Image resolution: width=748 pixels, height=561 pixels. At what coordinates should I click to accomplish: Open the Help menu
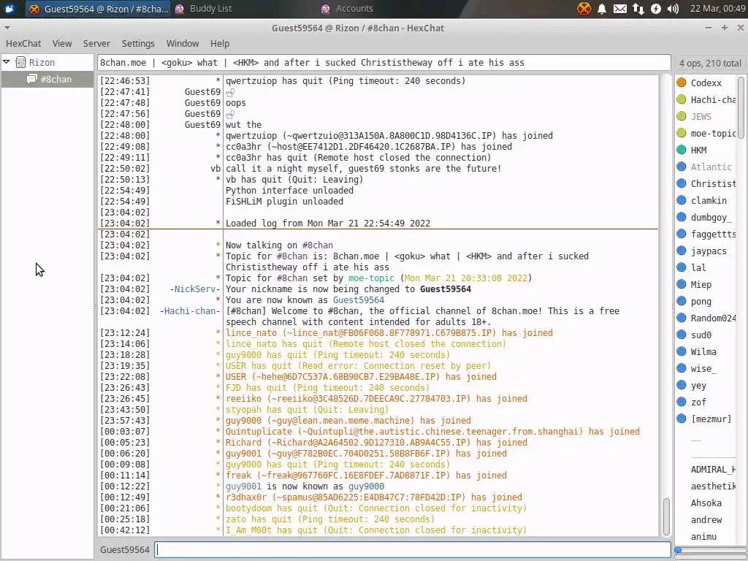tap(220, 43)
